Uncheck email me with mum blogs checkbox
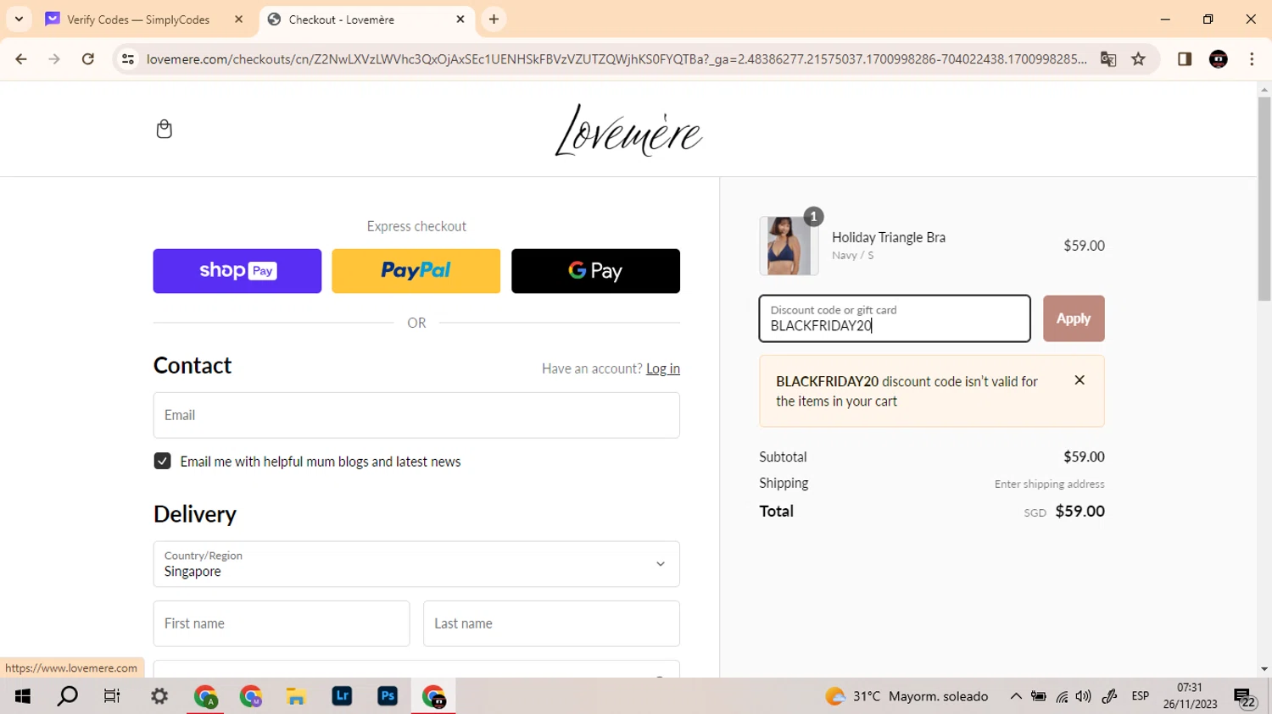Viewport: 1272px width, 714px height. [x=163, y=461]
